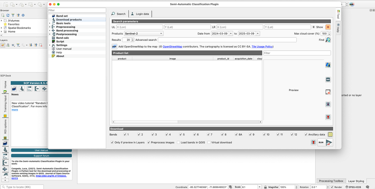
Task: Open the Layer Styling brush icon in Layers panel
Action: 3,45
